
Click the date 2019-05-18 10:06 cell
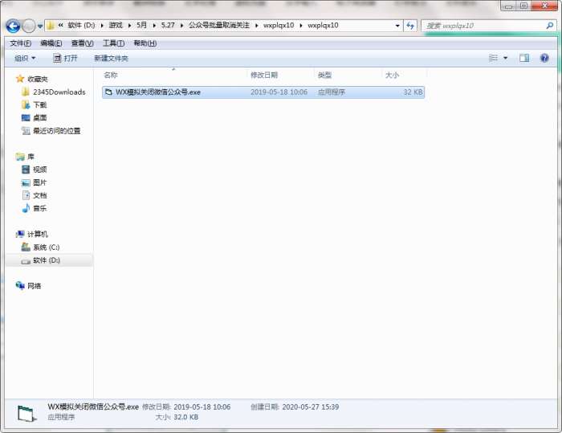[279, 92]
